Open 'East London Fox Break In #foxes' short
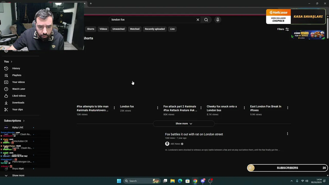The image size is (329, 185). click(266, 108)
